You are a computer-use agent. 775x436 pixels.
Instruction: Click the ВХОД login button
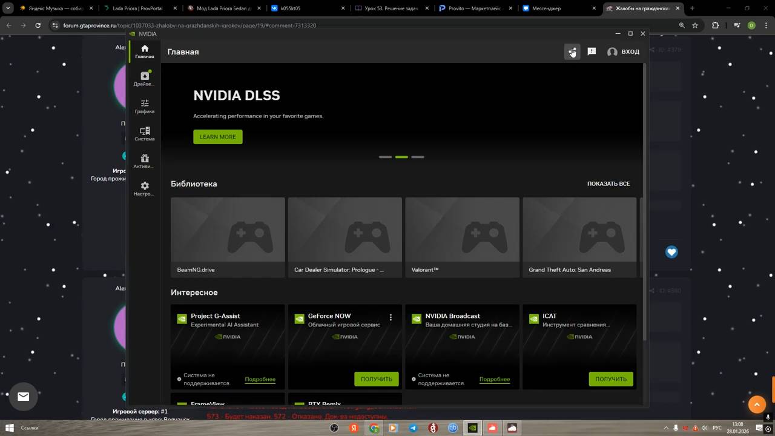[623, 51]
